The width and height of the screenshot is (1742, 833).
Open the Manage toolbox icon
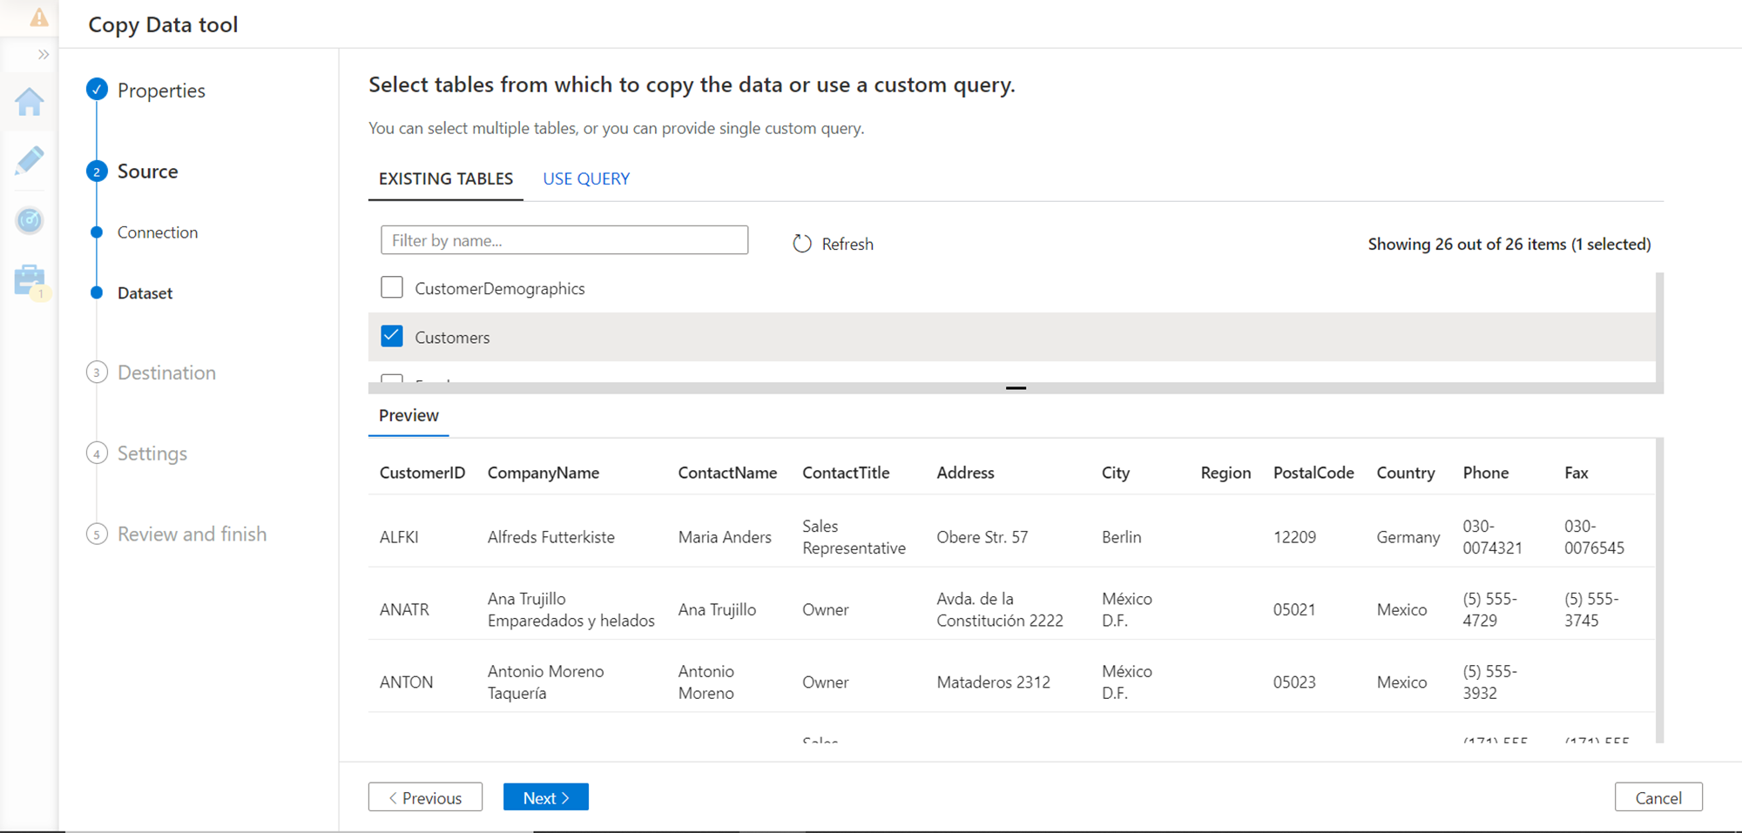pyautogui.click(x=30, y=280)
